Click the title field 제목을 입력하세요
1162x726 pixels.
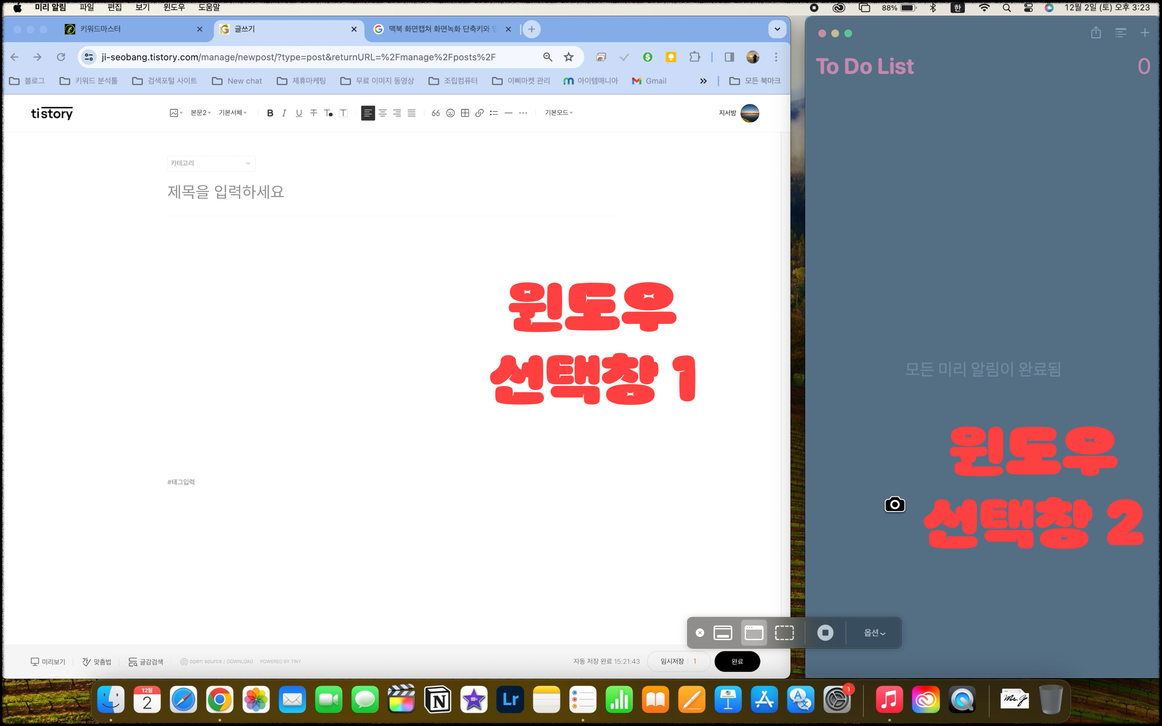click(226, 192)
